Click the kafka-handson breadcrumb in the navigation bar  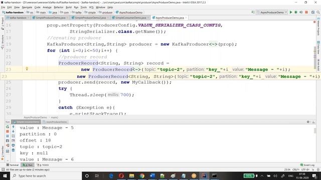(13, 12)
